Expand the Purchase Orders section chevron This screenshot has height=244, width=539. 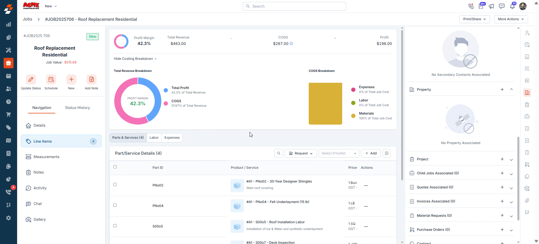(x=511, y=230)
